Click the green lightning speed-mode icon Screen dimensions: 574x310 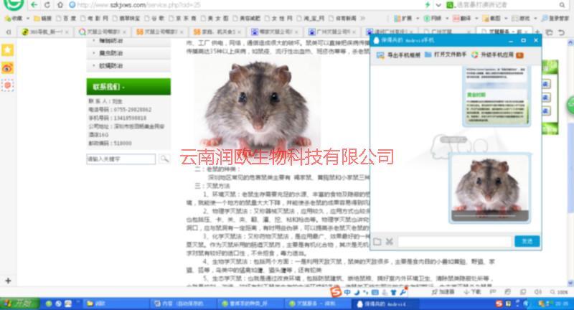[428, 5]
